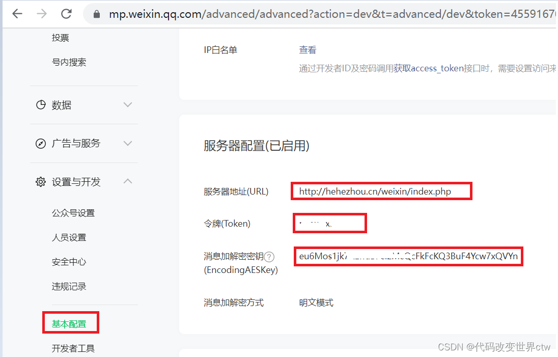Select the 广告与服务 compass icon
The height and width of the screenshot is (357, 558).
coord(41,143)
